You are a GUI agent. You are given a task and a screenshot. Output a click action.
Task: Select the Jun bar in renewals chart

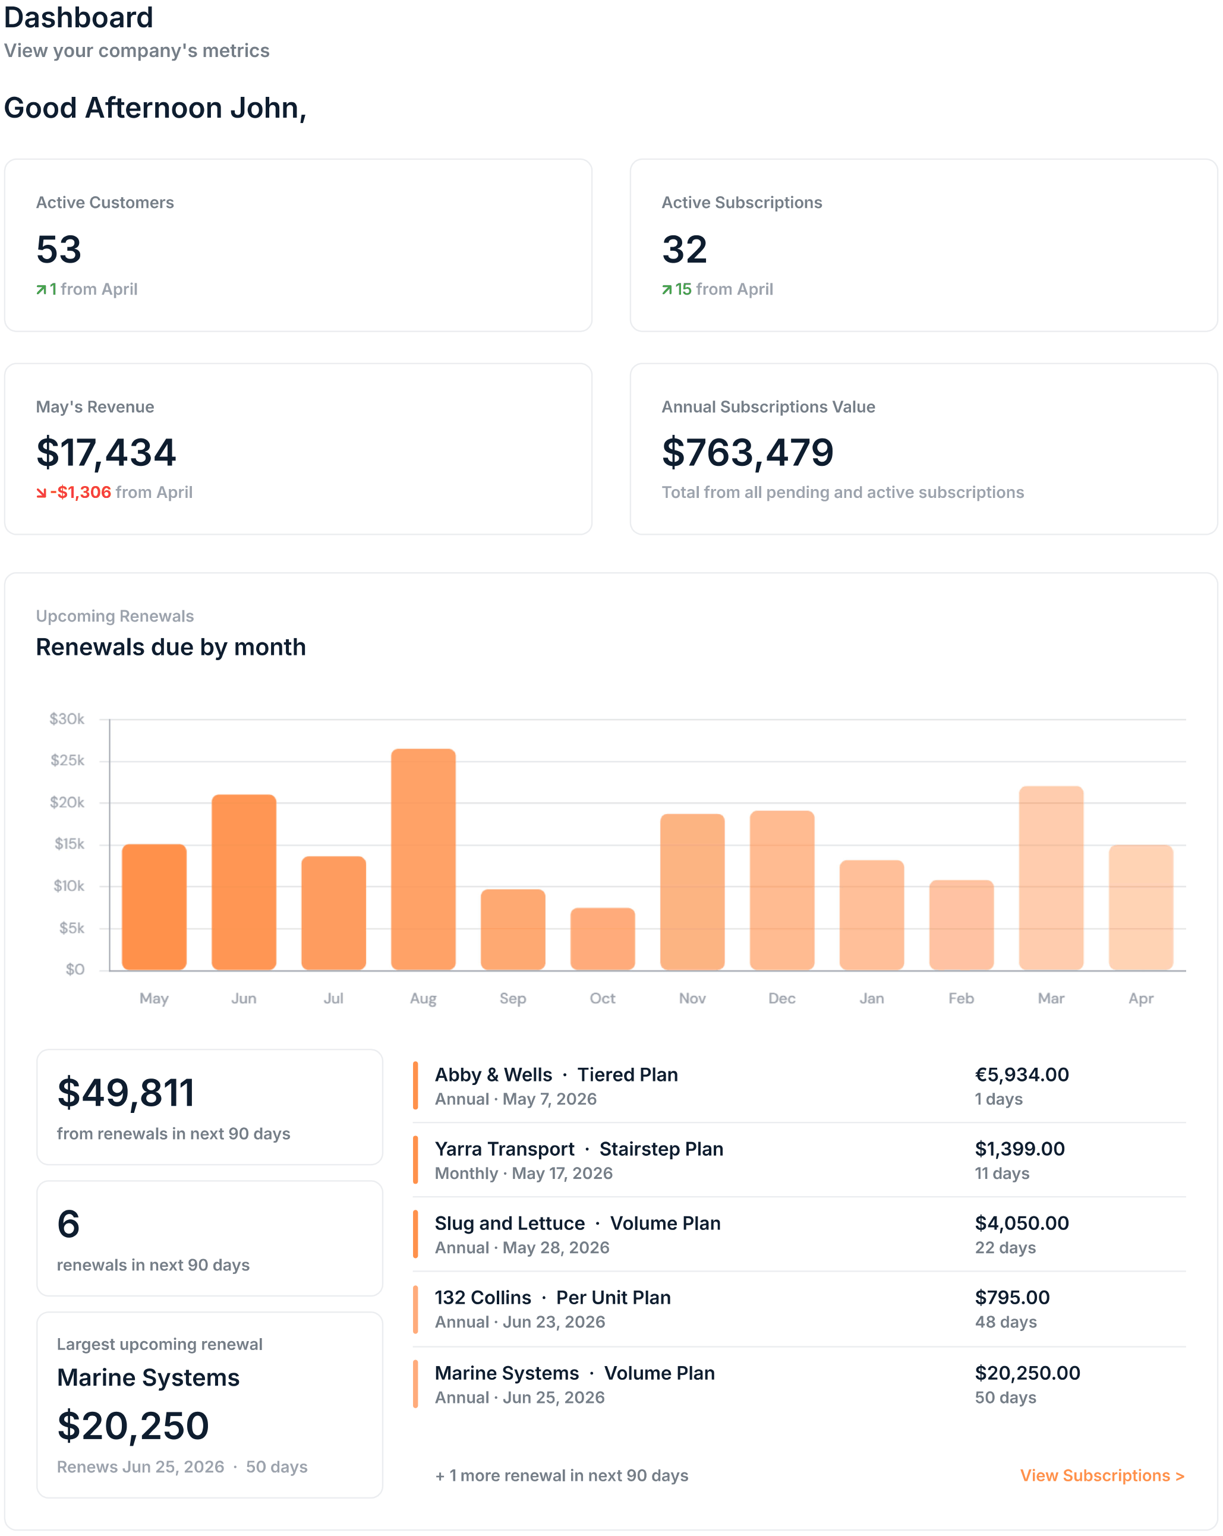pos(244,882)
